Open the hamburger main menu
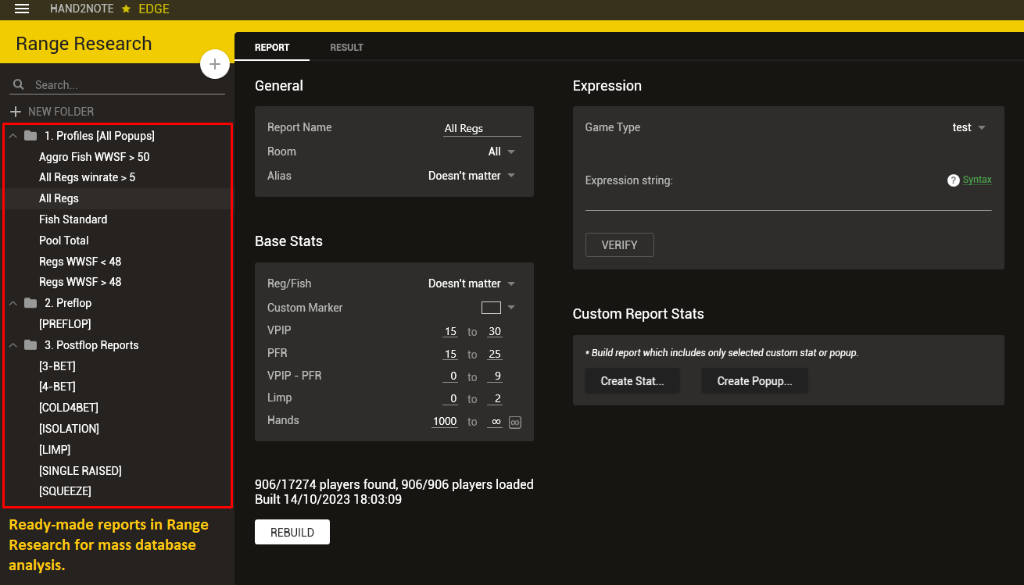The width and height of the screenshot is (1024, 585). (x=22, y=9)
